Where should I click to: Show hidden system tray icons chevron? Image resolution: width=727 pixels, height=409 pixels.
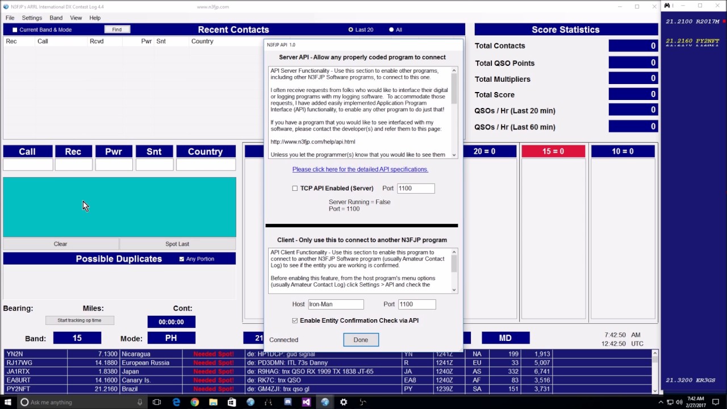tap(661, 402)
